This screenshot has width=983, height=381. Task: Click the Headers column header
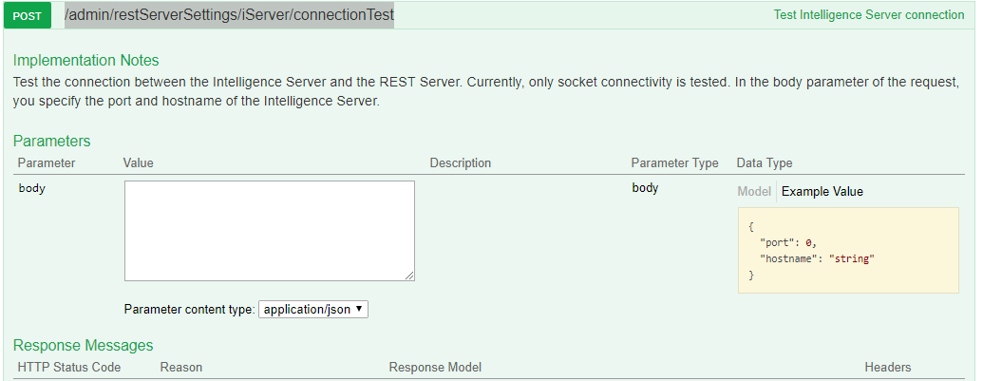[887, 367]
